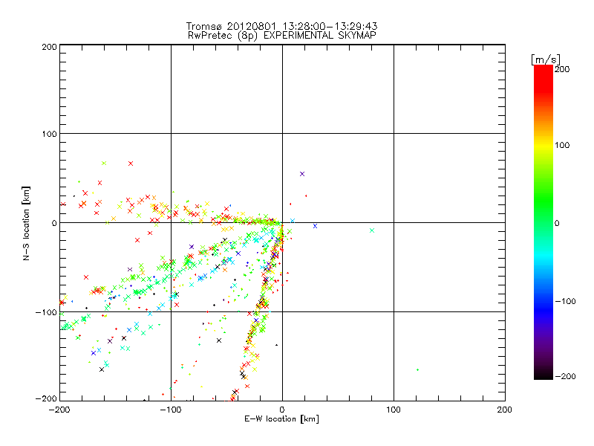The image size is (594, 446).
Task: Click the colorbar label '-100'
Action: 565,301
